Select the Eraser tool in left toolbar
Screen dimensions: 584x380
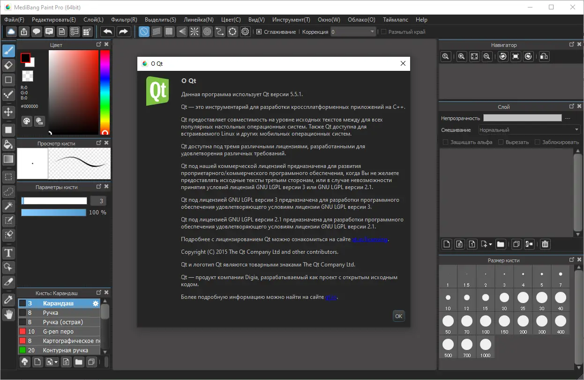[8, 65]
